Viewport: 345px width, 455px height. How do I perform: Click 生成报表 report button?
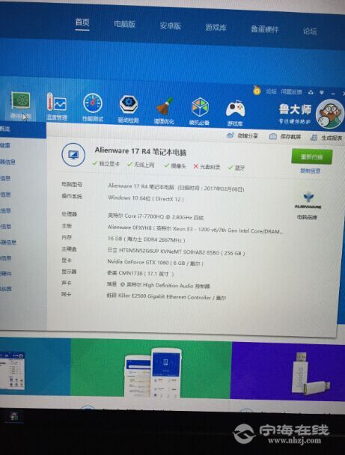click(326, 138)
